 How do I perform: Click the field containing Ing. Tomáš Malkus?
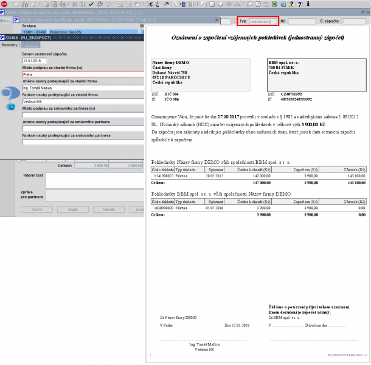coord(83,88)
